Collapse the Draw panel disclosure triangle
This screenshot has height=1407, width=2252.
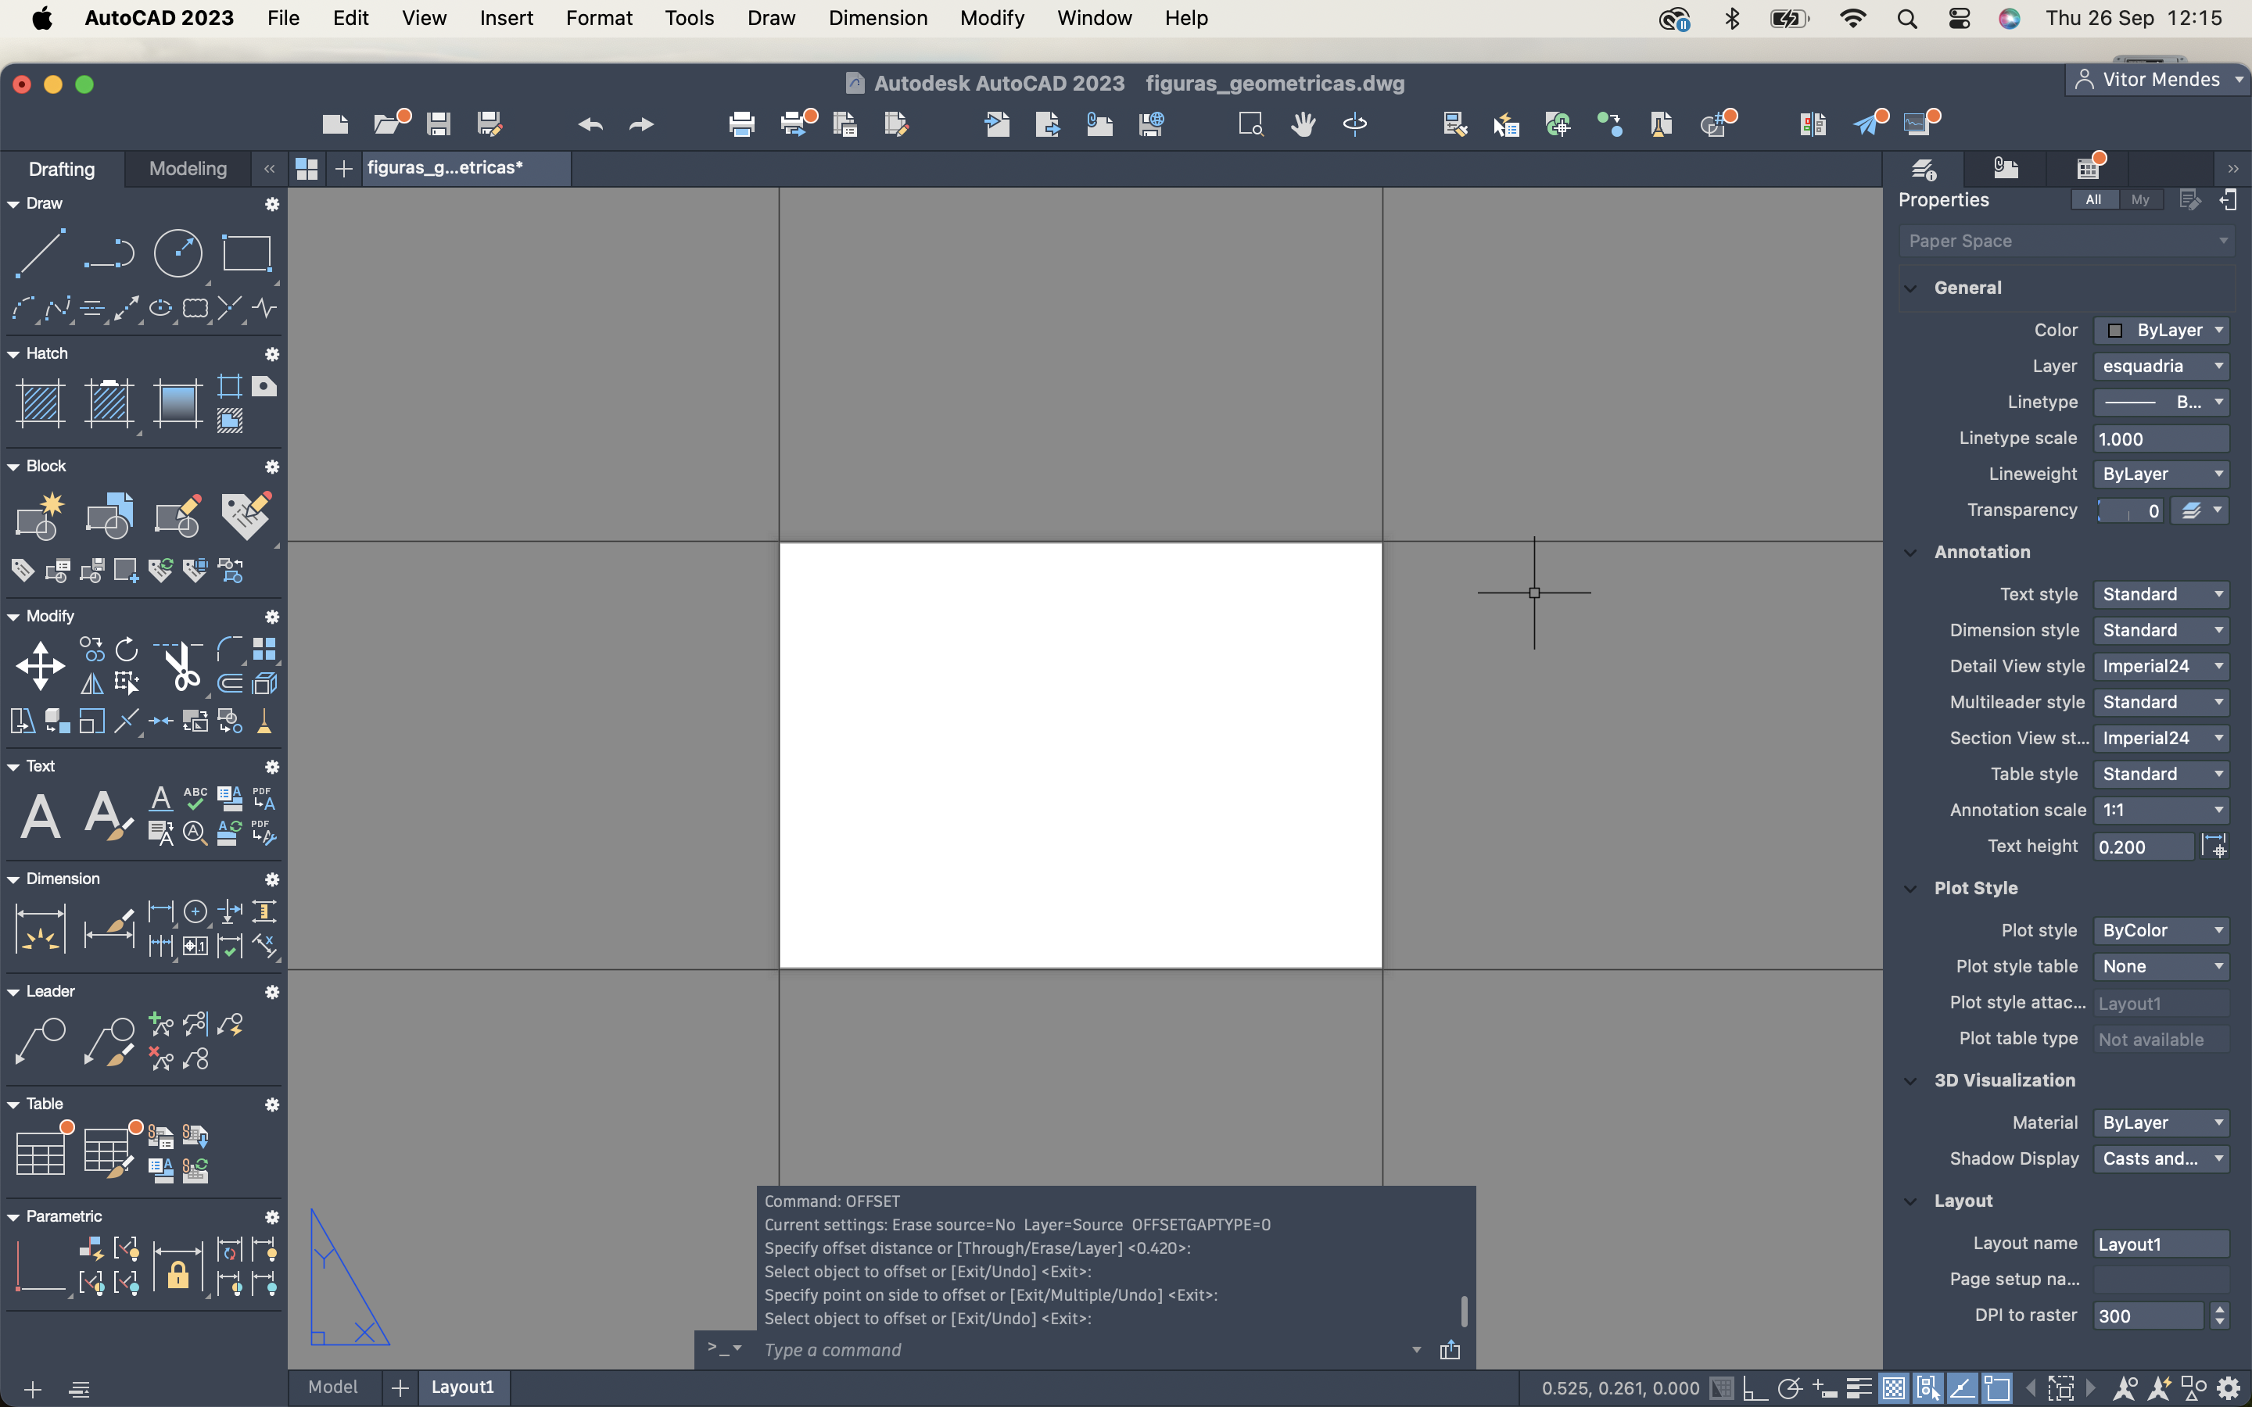pyautogui.click(x=13, y=204)
